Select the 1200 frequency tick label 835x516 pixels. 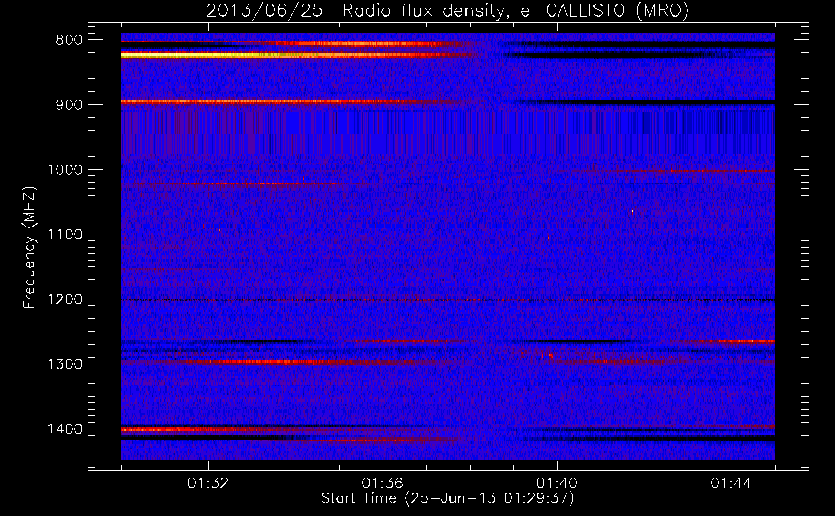(x=65, y=300)
